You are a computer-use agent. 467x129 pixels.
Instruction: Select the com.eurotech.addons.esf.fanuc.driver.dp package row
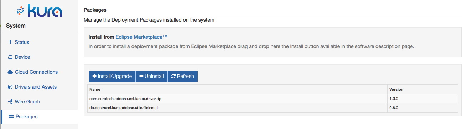point(273,99)
